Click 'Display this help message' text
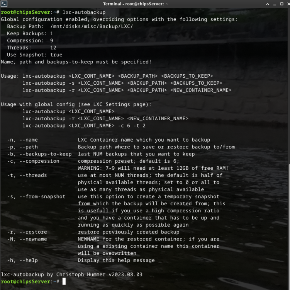This screenshot has height=290, width=290. [116, 260]
